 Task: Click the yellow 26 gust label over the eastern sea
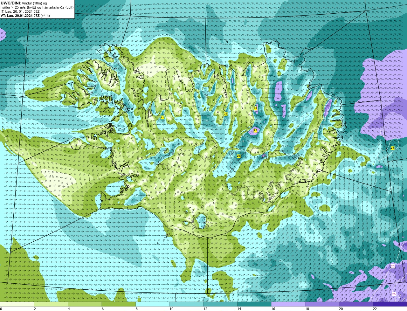(x=392, y=148)
